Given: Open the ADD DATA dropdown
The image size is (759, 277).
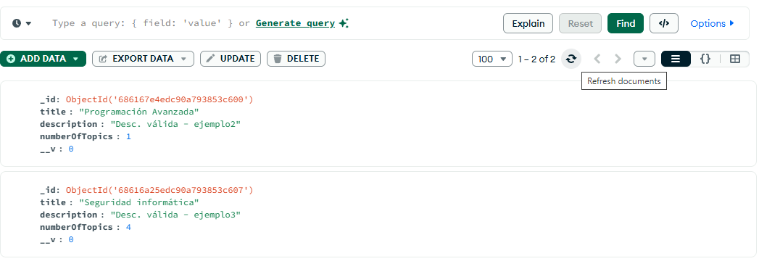Looking at the screenshot, I should [43, 59].
